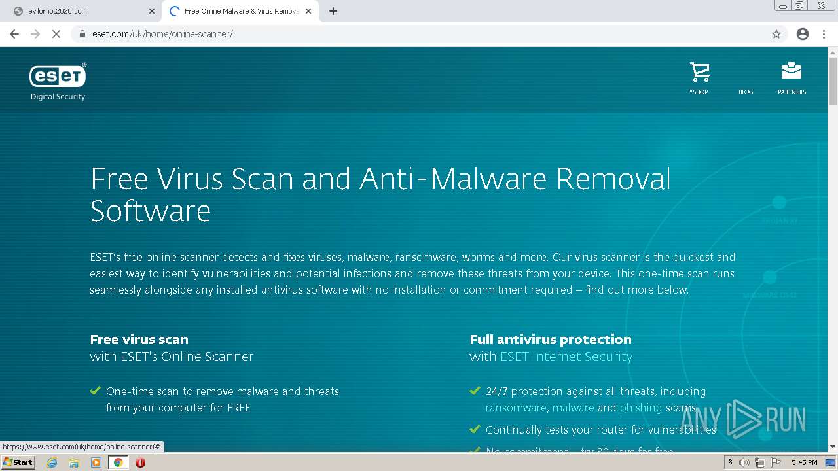838x471 pixels.
Task: Open the phishing link
Action: click(641, 408)
